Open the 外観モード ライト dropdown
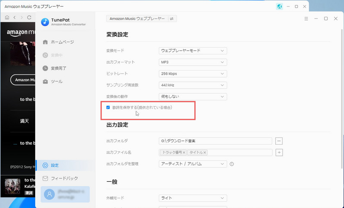 193,198
